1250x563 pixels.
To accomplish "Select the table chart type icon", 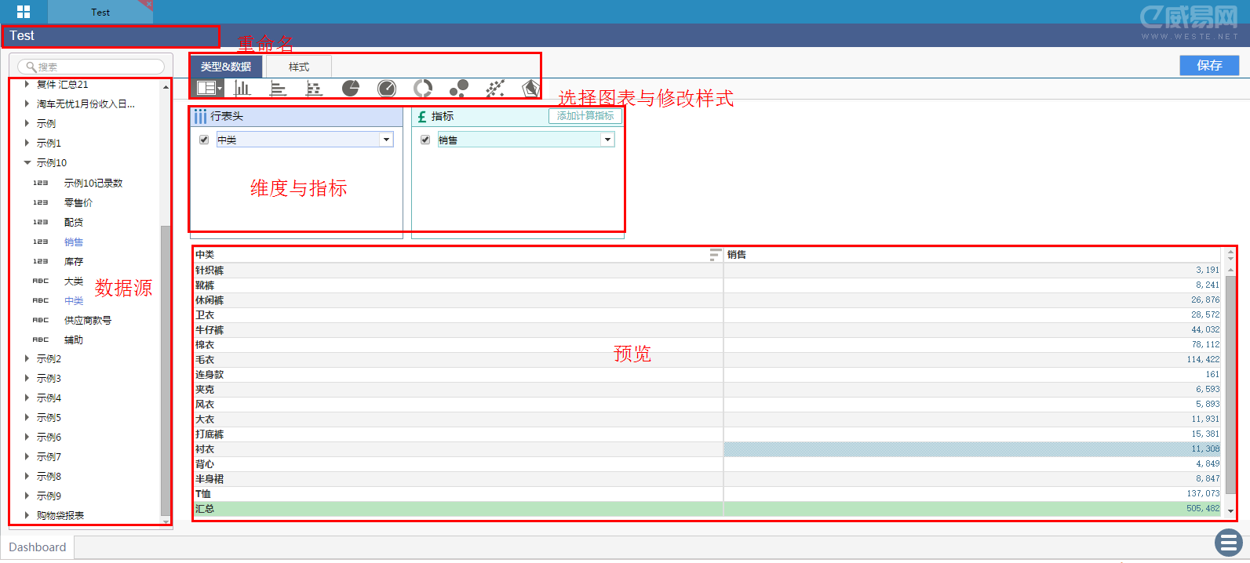I will click(207, 88).
